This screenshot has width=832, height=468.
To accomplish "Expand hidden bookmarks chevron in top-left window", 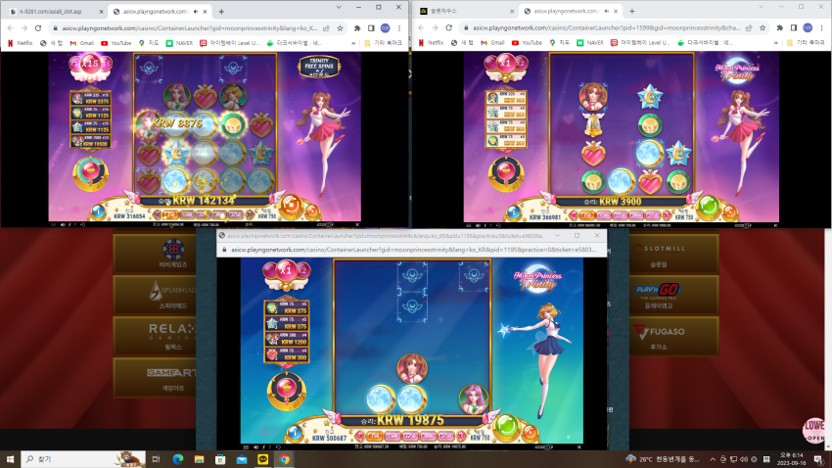I will (x=353, y=43).
